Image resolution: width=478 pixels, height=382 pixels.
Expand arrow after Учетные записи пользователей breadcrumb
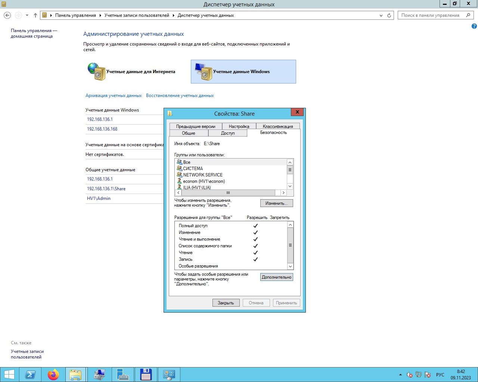pyautogui.click(x=173, y=15)
